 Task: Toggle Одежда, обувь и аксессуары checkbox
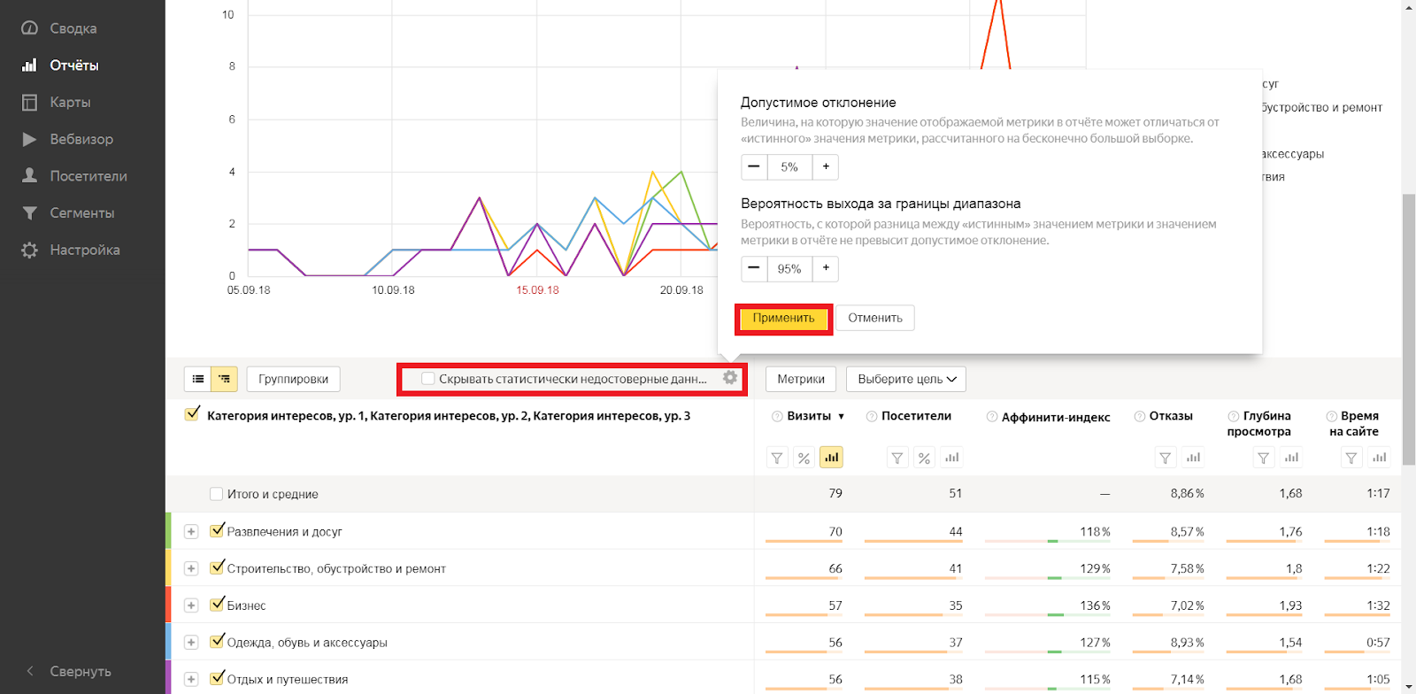(x=217, y=642)
